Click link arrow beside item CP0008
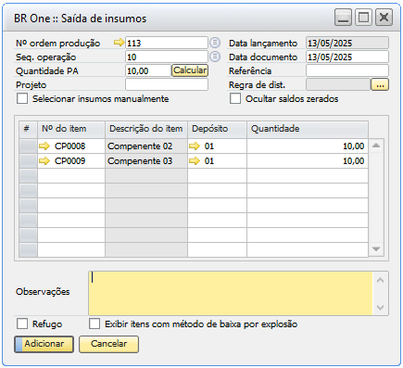This screenshot has width=403, height=368. pyautogui.click(x=44, y=146)
